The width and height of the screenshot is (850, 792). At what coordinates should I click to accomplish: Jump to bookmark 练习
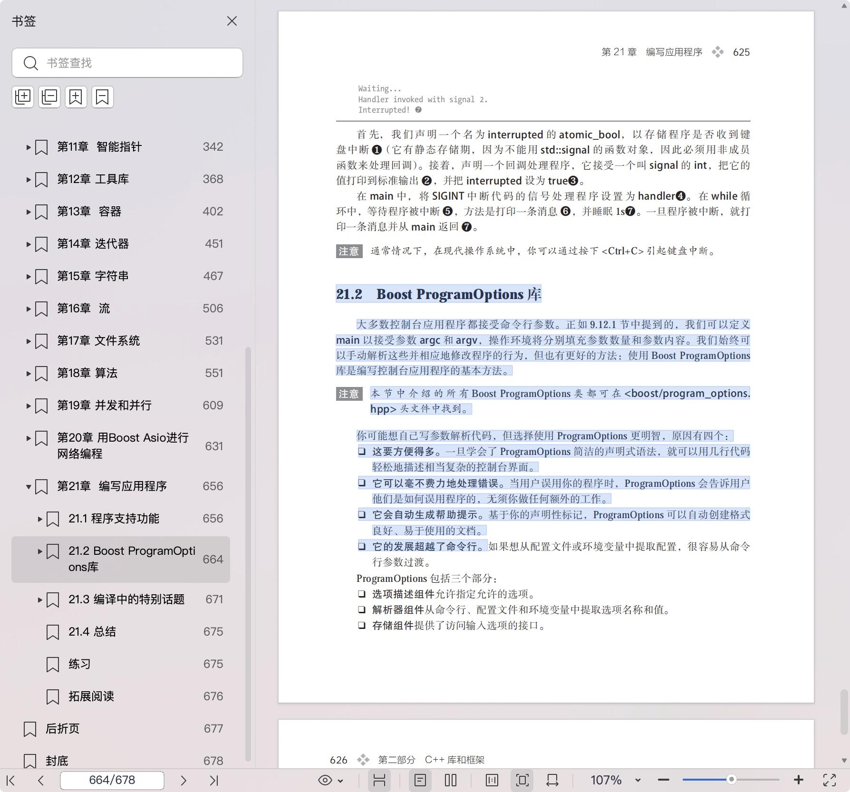[x=79, y=664]
